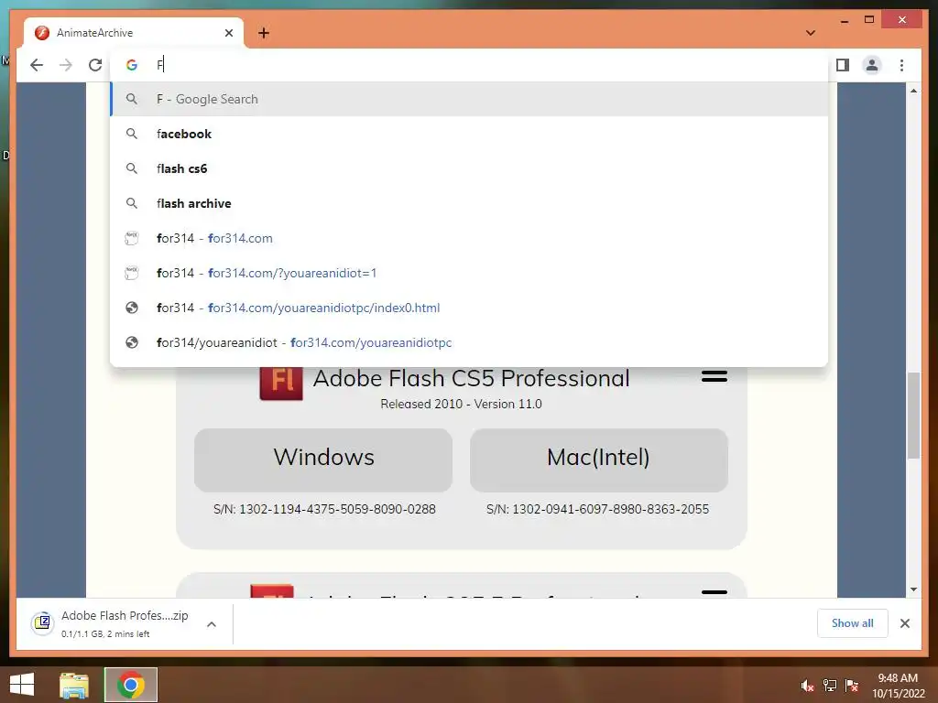938x703 pixels.
Task: Click search icon beside 'flash cs6'
Action: [x=132, y=168]
